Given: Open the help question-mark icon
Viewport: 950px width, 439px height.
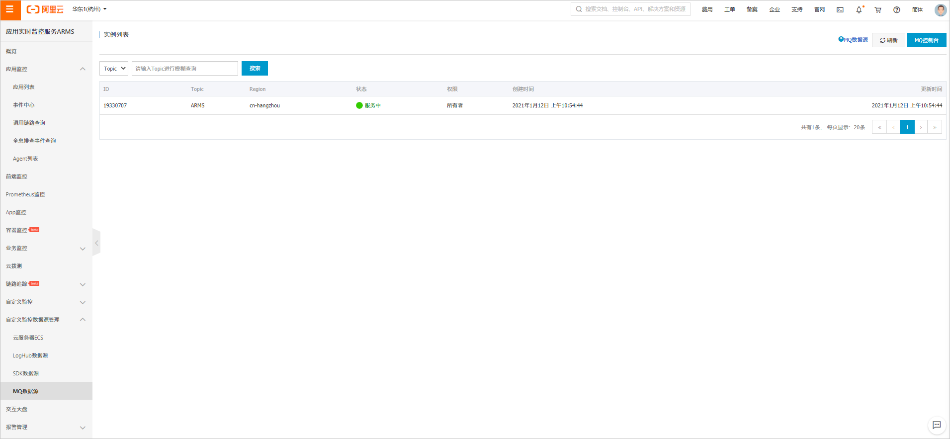Looking at the screenshot, I should (897, 9).
